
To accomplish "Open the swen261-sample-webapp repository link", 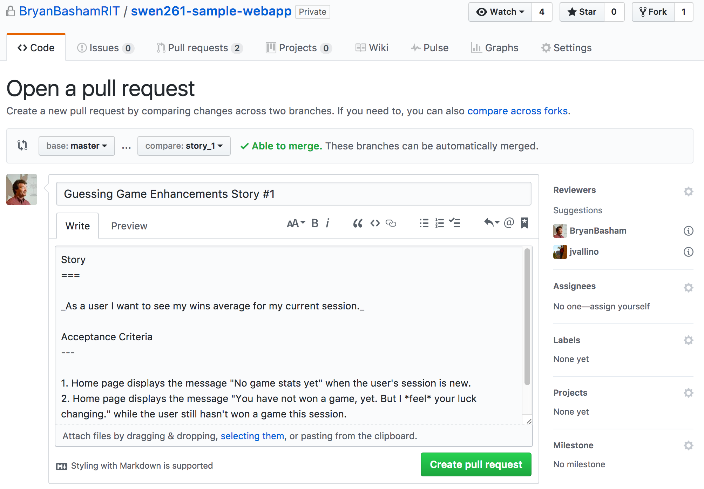I will [211, 11].
